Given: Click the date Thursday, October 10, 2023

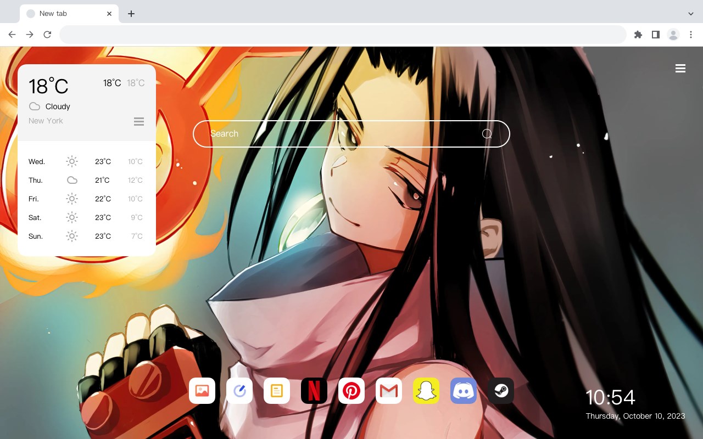Looking at the screenshot, I should 635,416.
